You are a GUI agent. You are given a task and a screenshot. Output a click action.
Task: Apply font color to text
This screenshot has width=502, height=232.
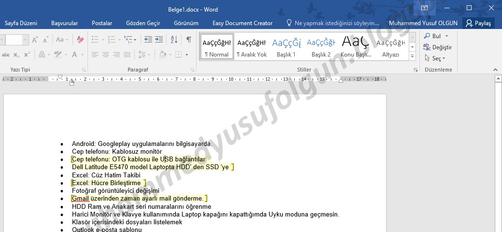tap(74, 55)
